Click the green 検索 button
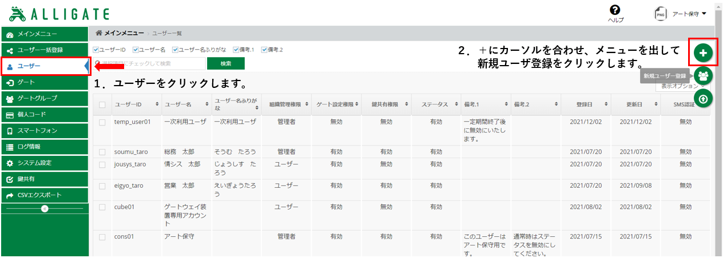The width and height of the screenshot is (723, 258). 226,63
